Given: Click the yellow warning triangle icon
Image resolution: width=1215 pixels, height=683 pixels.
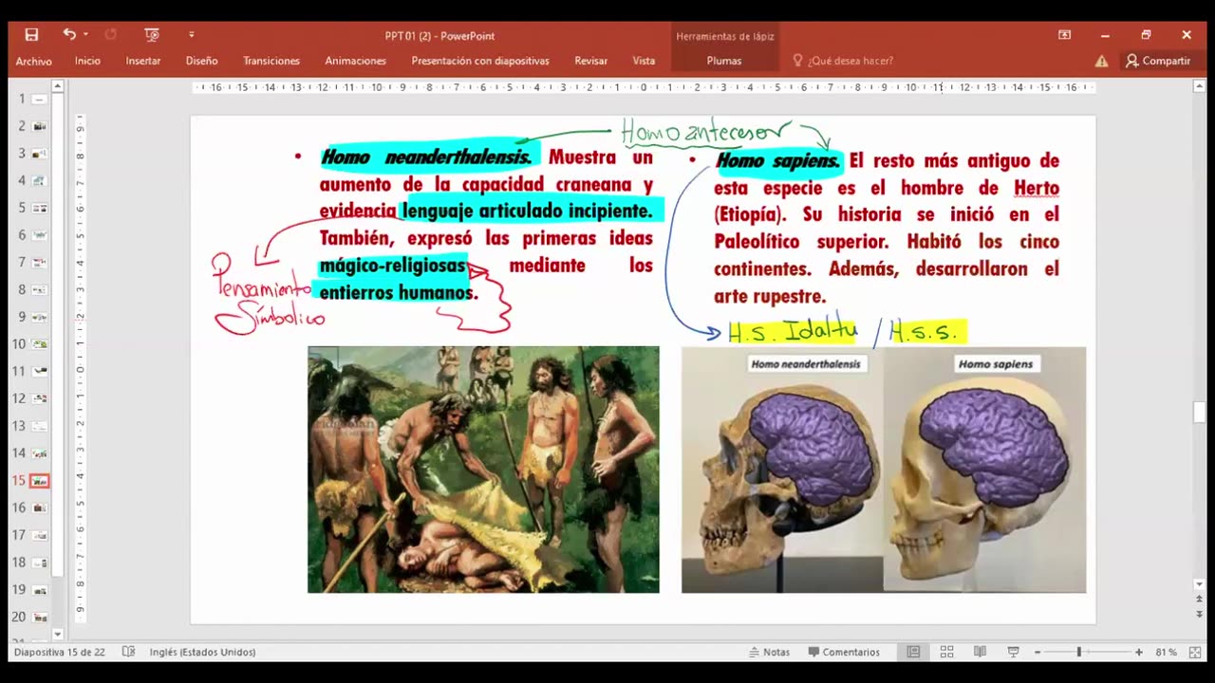Looking at the screenshot, I should pyautogui.click(x=1101, y=61).
